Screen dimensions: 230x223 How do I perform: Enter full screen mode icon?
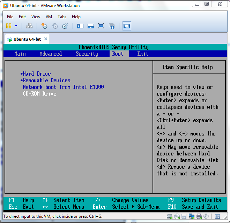coord(101,26)
